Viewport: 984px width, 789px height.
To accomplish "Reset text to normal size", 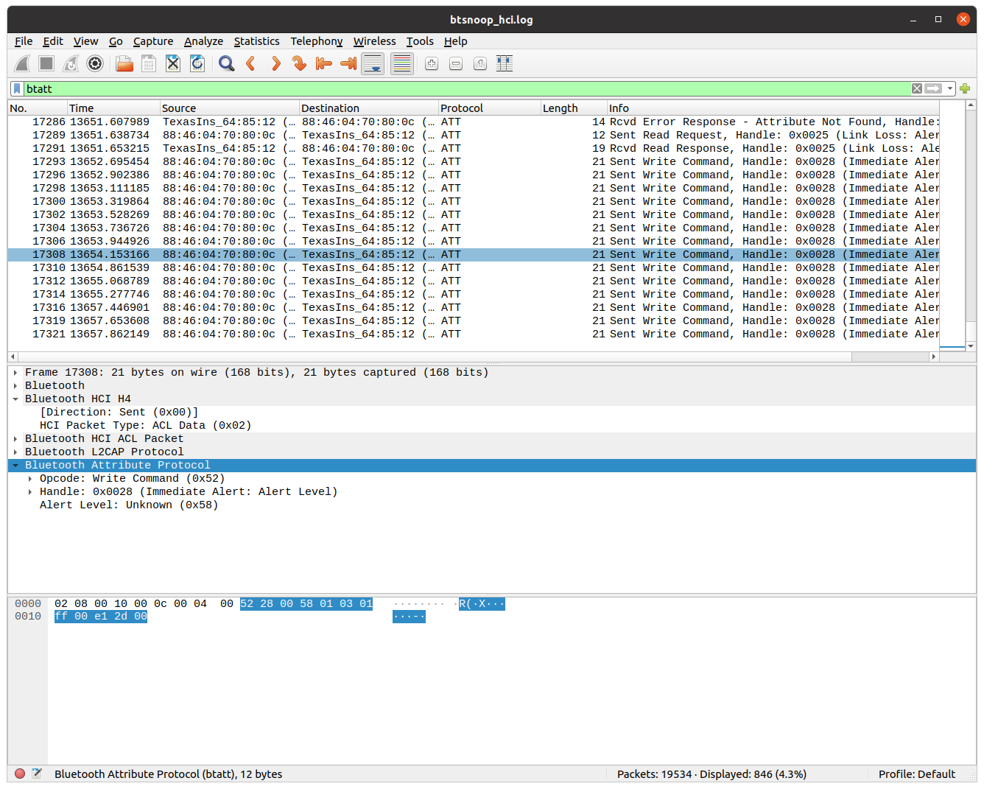I will (480, 64).
